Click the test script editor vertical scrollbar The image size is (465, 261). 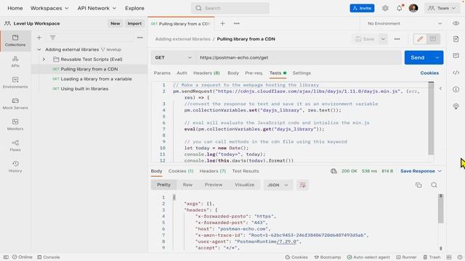click(431, 118)
